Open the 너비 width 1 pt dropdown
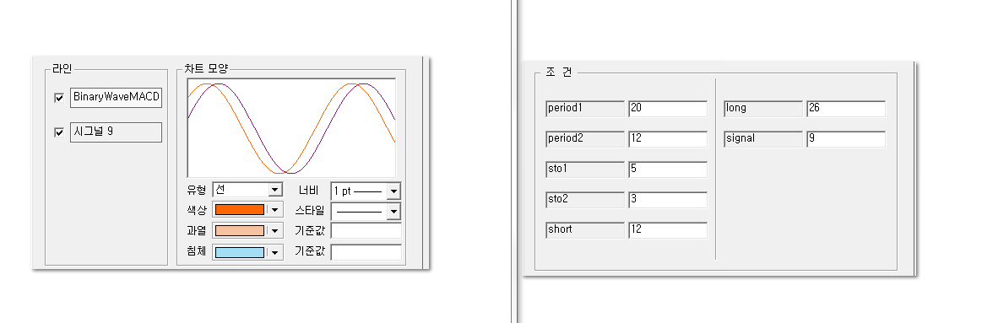The image size is (982, 323). [x=394, y=191]
